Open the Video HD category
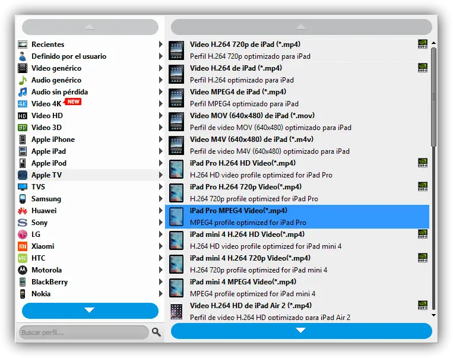Image resolution: width=453 pixels, height=358 pixels. click(90, 116)
